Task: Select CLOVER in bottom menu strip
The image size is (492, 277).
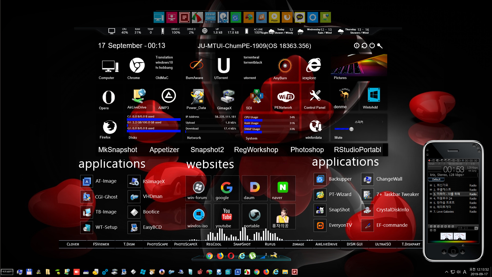Action: (73, 244)
